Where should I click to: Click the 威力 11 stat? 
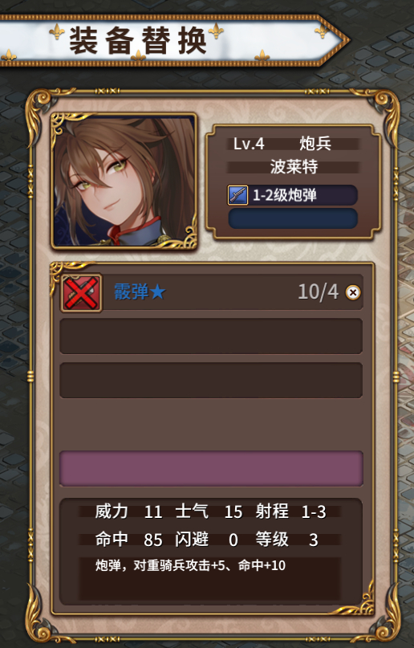click(x=128, y=511)
